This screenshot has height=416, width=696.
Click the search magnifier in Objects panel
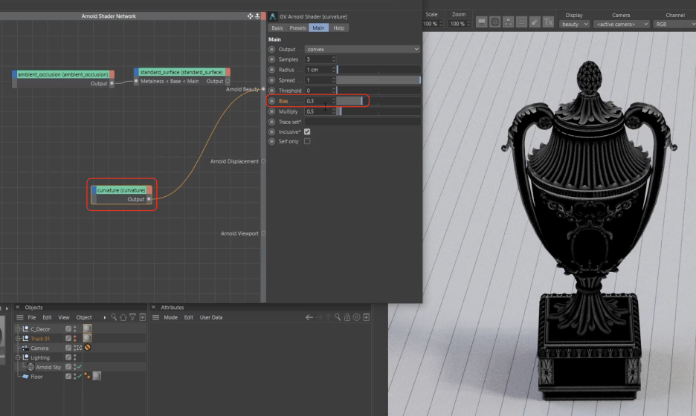click(114, 317)
